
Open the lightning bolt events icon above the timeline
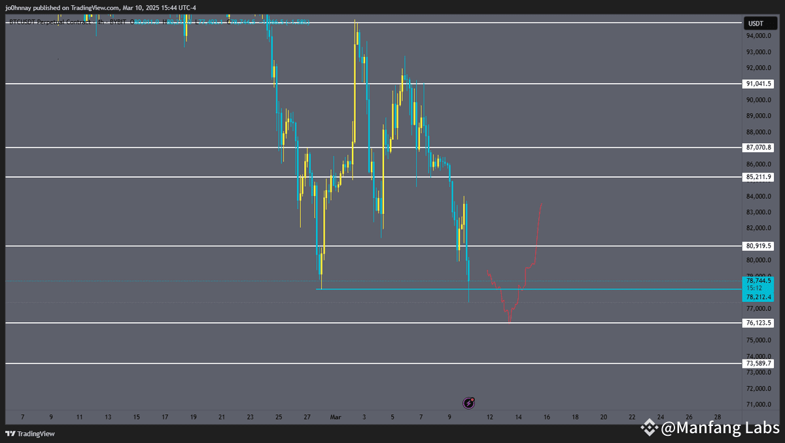468,403
